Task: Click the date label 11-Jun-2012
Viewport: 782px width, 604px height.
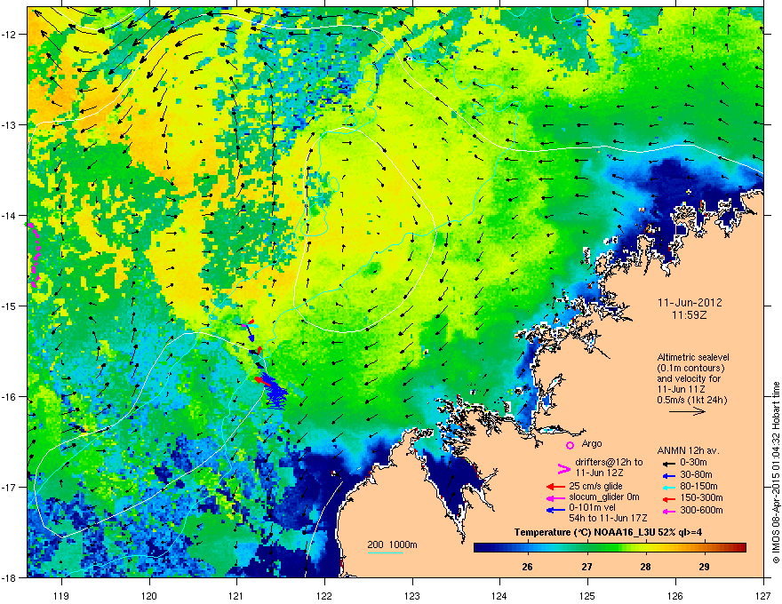Action: [x=690, y=303]
